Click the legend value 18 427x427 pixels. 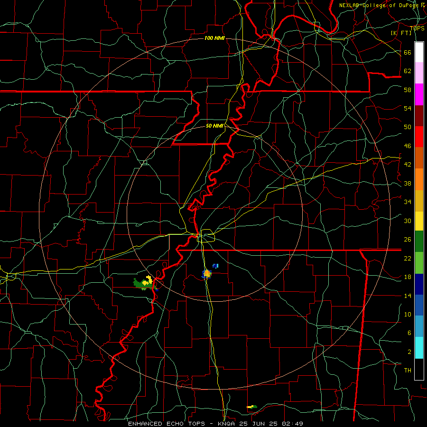tap(408, 277)
